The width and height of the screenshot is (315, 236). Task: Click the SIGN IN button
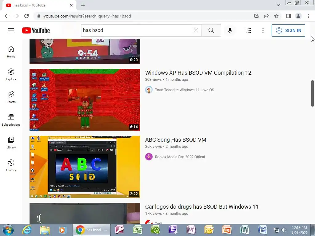288,30
